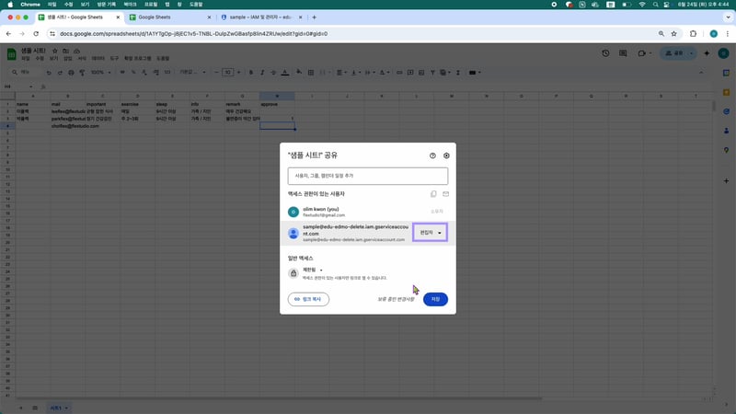Click the lock icon under general access
736x414 pixels.
(293, 273)
